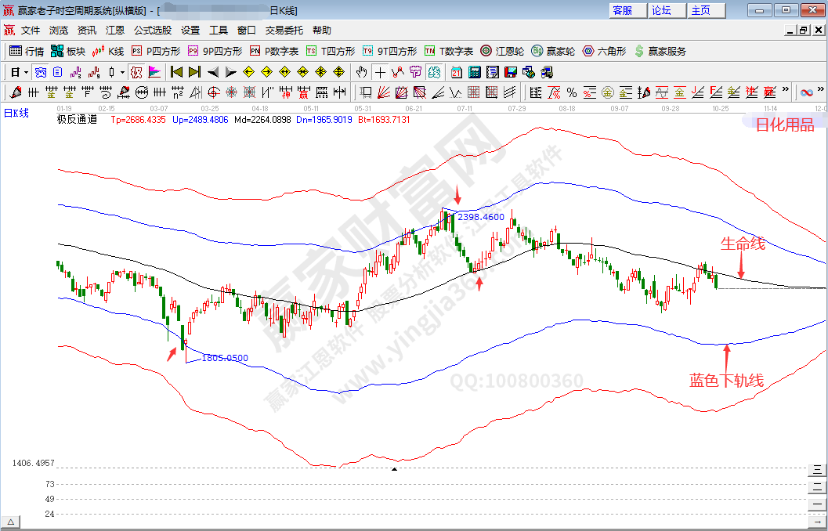Screen dimensions: 828x531
Task: Toggle the crosshair cursor mode
Action: pyautogui.click(x=379, y=72)
